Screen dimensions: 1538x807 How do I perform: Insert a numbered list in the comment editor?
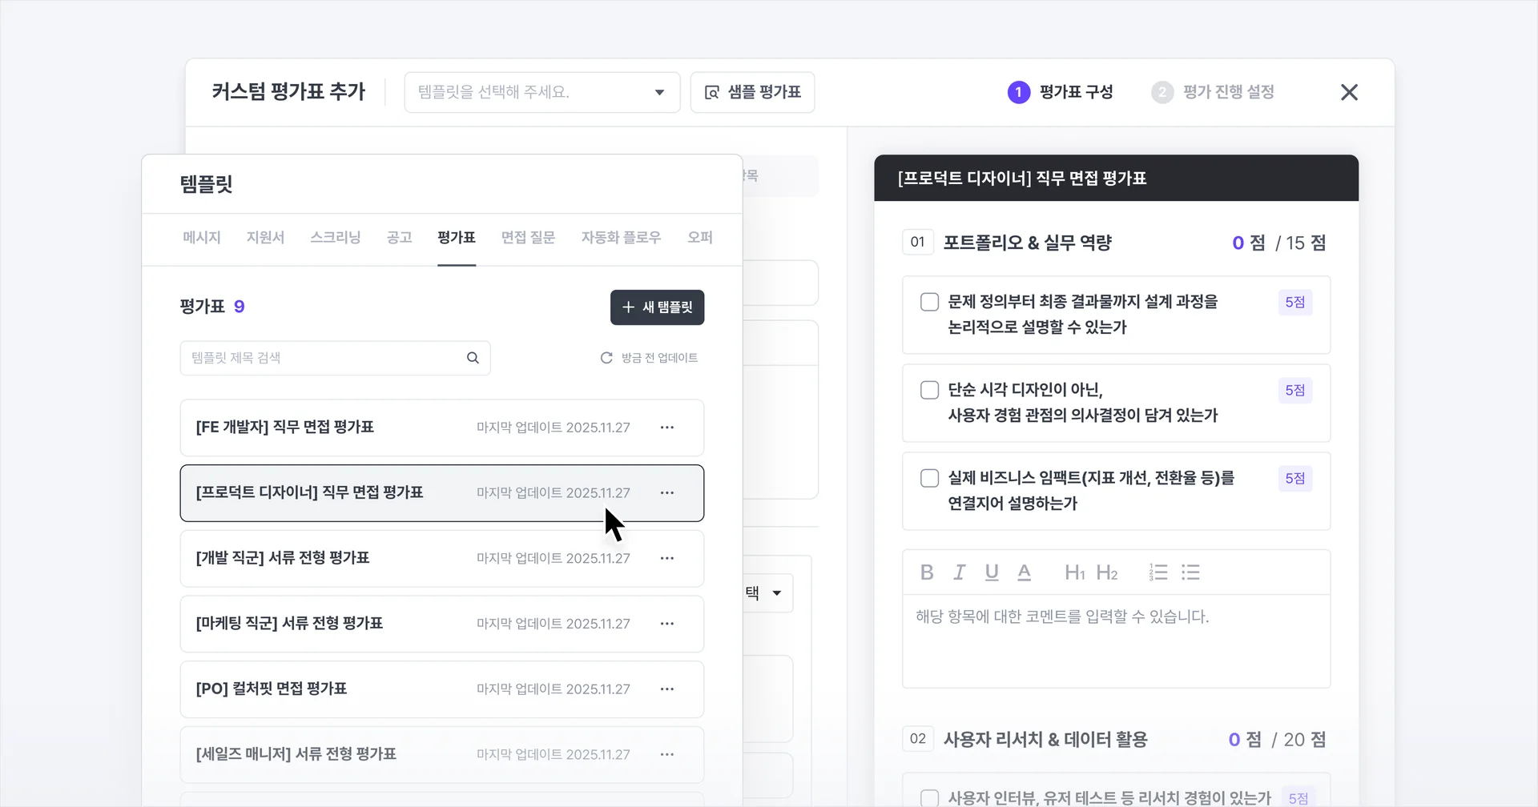[x=1158, y=572]
